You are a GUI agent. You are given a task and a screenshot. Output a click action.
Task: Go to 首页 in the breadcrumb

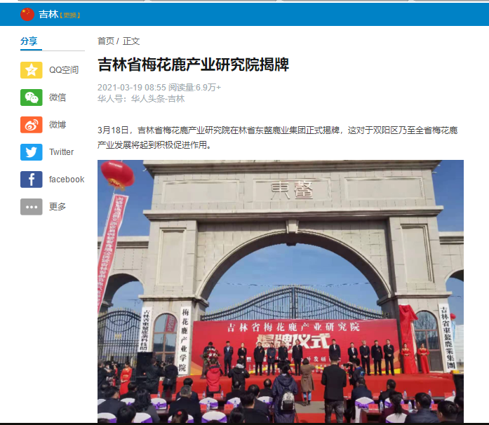click(x=106, y=41)
